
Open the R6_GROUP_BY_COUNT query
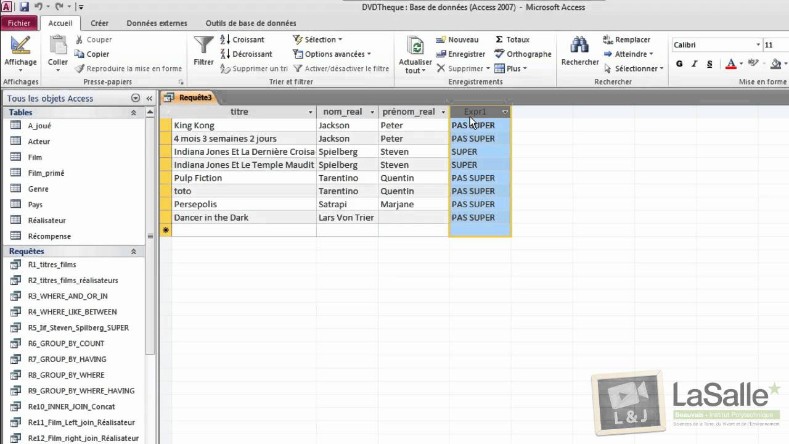coord(66,343)
